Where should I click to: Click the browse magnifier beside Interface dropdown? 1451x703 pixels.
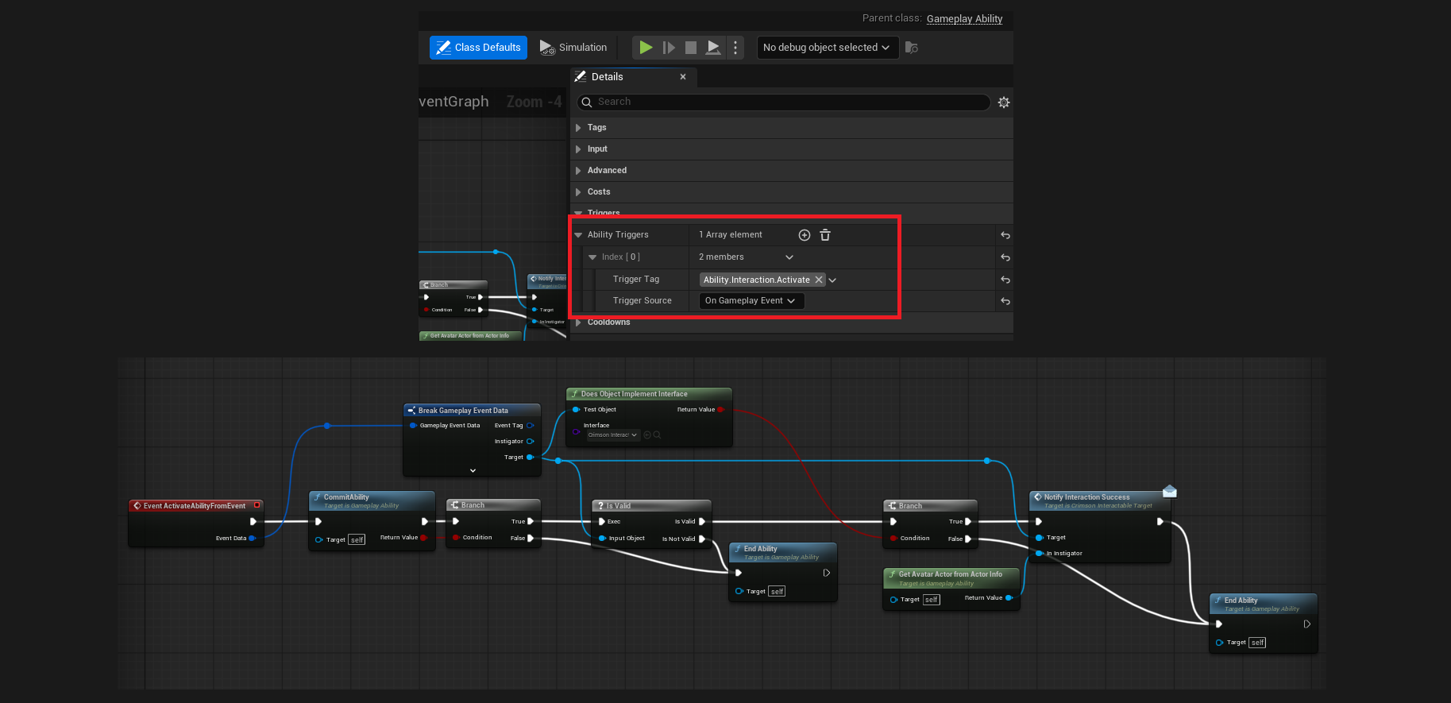pos(657,435)
